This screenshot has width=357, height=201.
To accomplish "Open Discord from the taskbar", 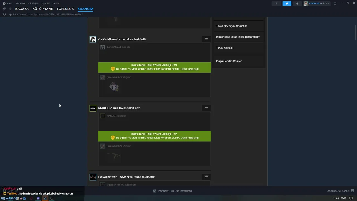I will (x=38, y=198).
